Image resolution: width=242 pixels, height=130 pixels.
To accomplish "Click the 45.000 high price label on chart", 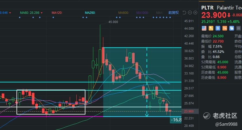I will (x=113, y=22).
